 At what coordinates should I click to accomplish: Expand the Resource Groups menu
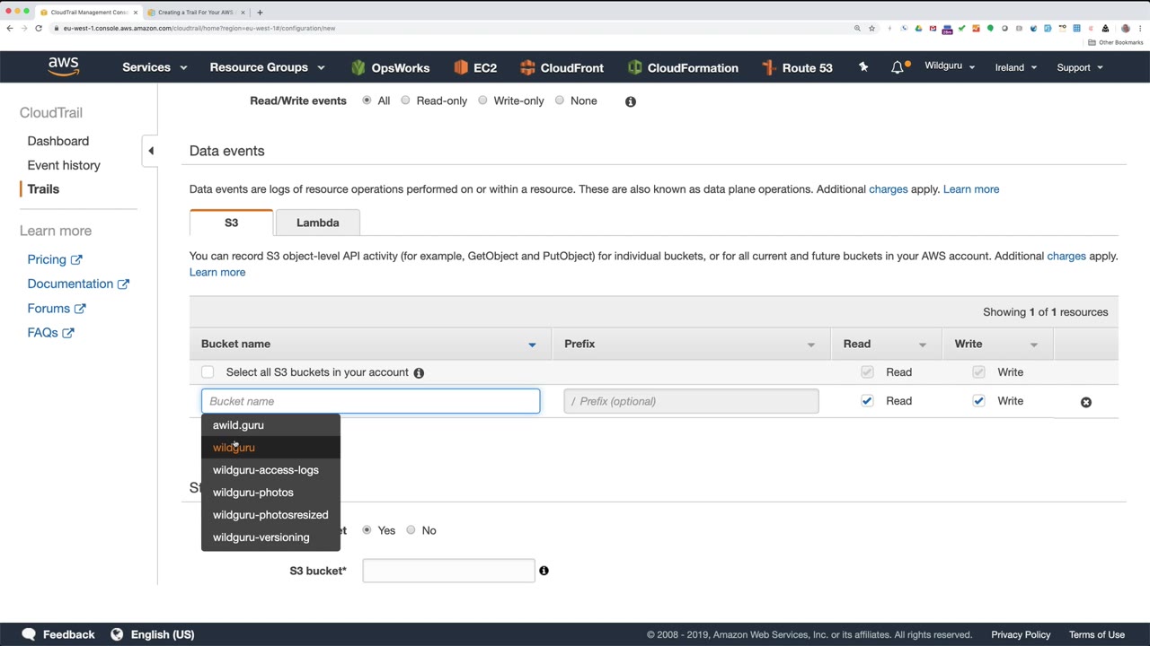click(x=267, y=67)
